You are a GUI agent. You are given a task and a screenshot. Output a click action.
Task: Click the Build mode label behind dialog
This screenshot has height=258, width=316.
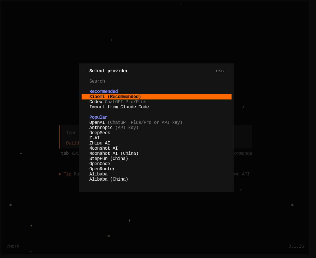point(73,143)
